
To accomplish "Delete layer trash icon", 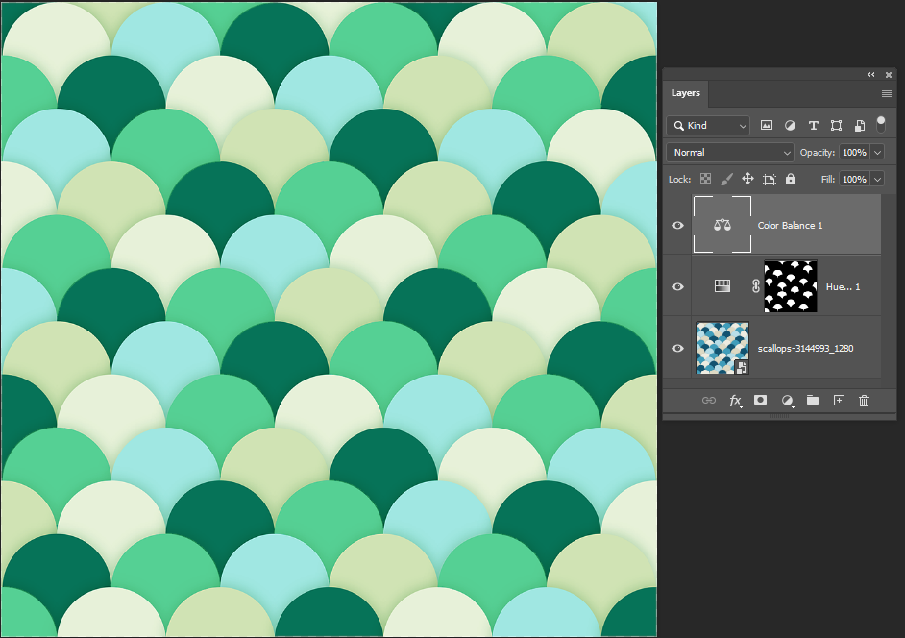I will (864, 400).
